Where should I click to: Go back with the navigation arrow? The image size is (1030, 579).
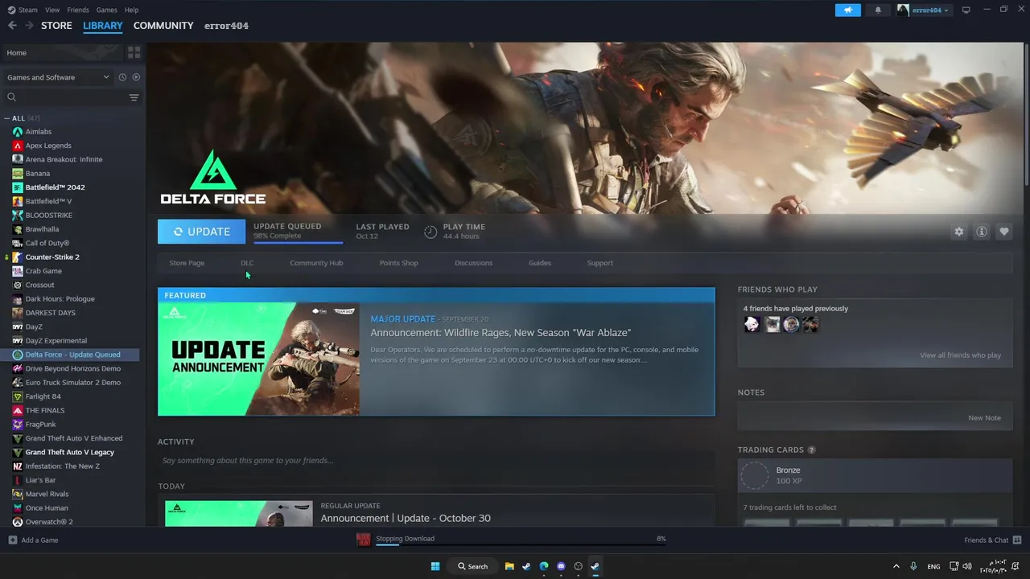coord(12,26)
